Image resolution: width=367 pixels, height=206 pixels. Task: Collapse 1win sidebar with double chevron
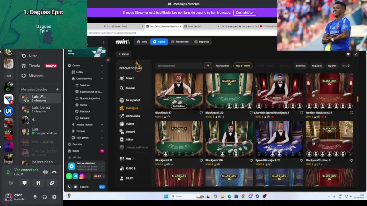pos(108,60)
